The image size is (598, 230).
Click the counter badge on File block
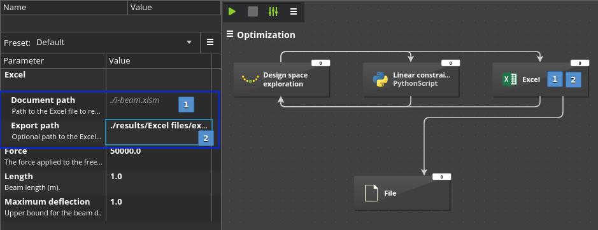tap(441, 177)
